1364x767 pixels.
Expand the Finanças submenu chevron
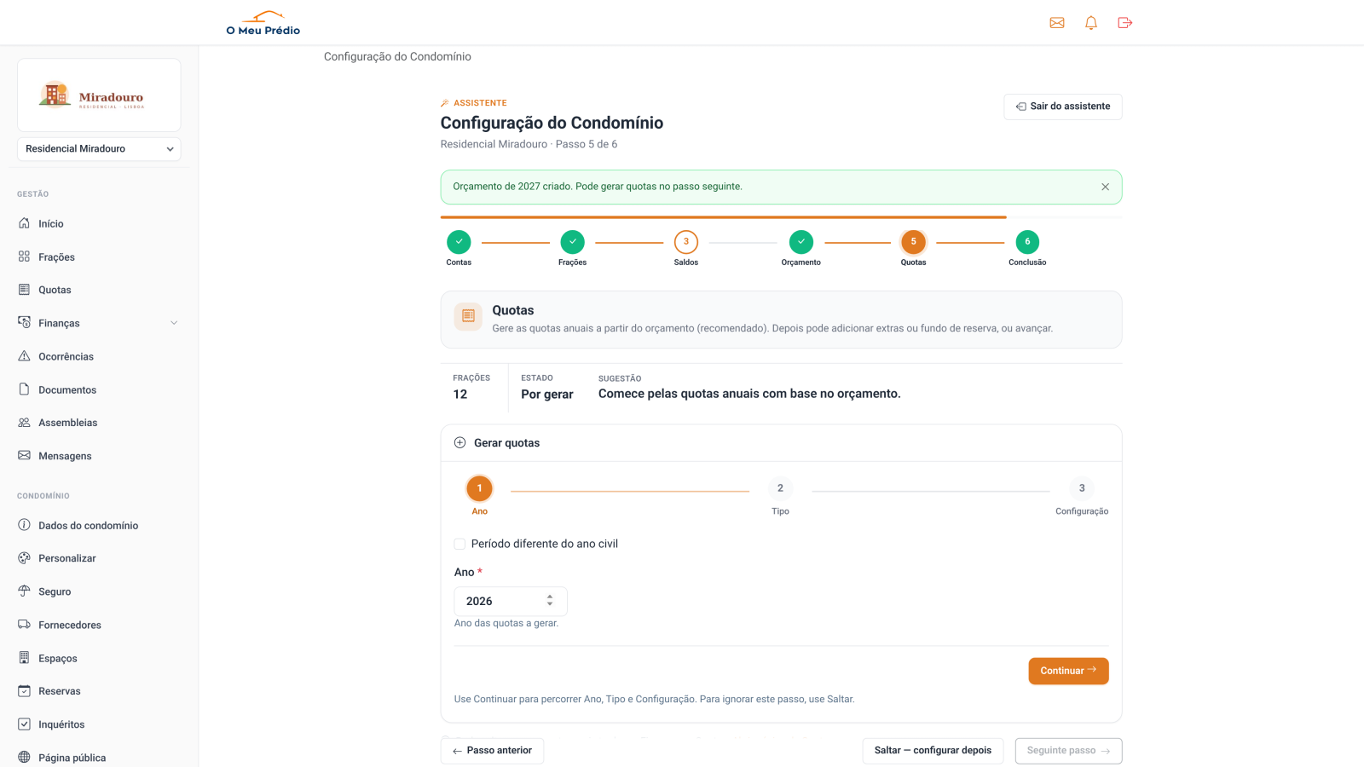174,323
